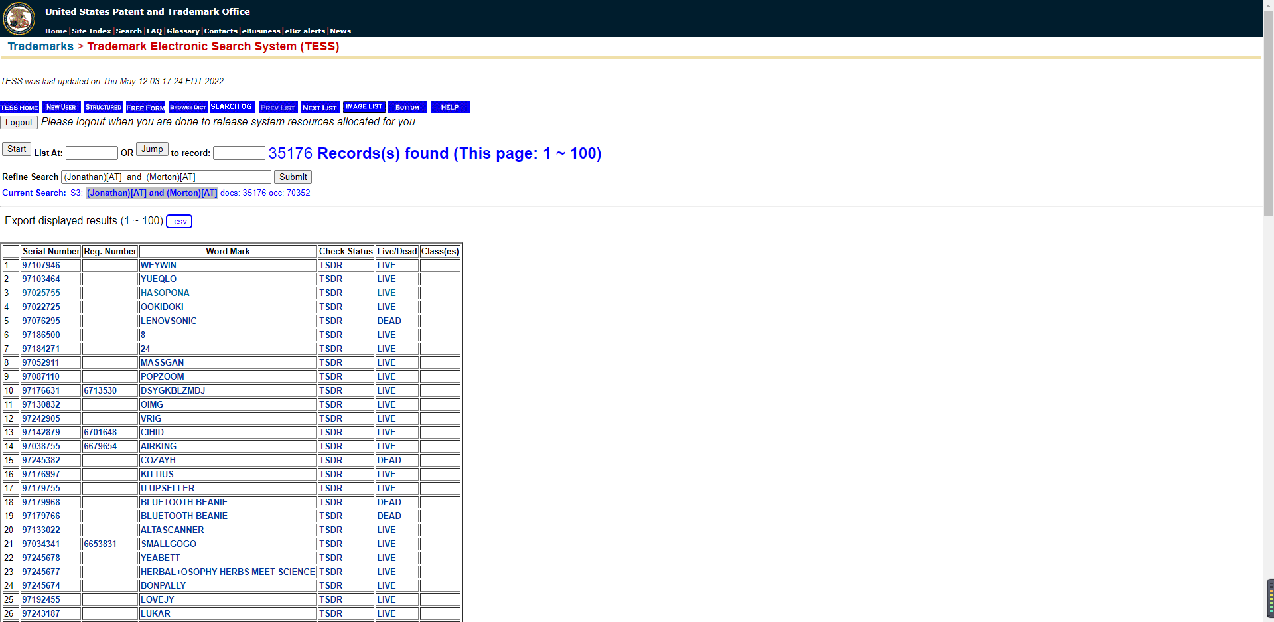1274x622 pixels.
Task: Export displayed results as CSV
Action: click(x=179, y=222)
